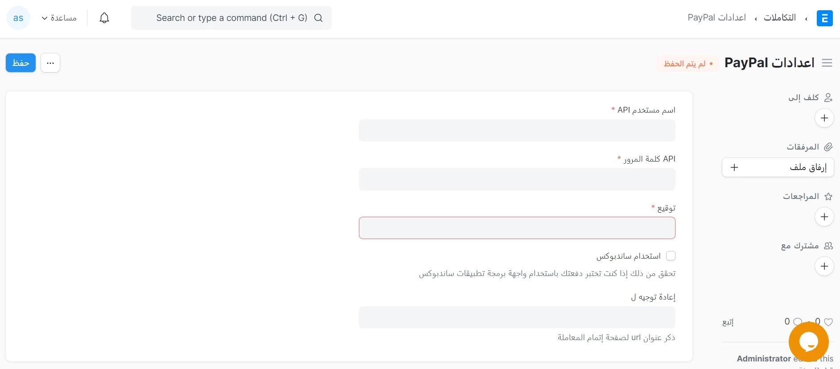The width and height of the screenshot is (840, 369).
Task: Go to the التكاملات breadcrumb
Action: 779,17
